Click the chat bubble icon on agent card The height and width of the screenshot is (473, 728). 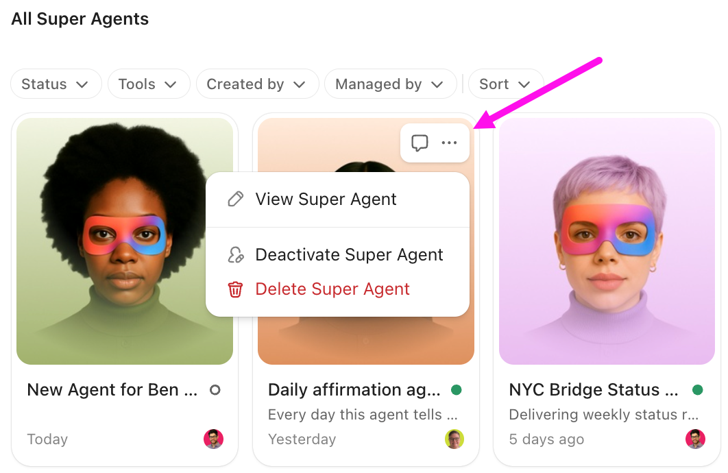click(420, 143)
